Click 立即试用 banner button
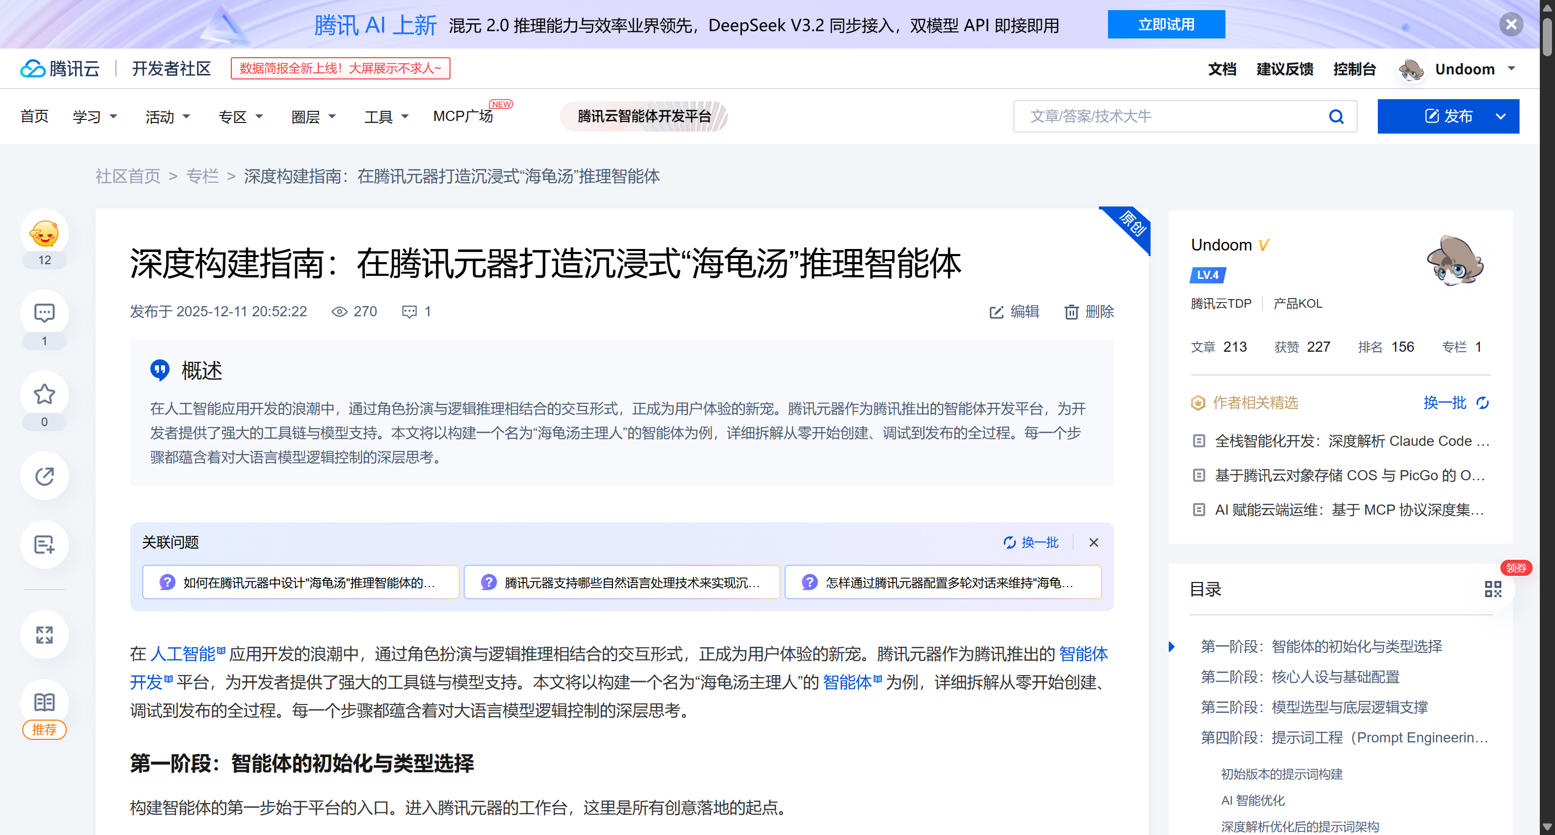Image resolution: width=1555 pixels, height=835 pixels. [1166, 25]
